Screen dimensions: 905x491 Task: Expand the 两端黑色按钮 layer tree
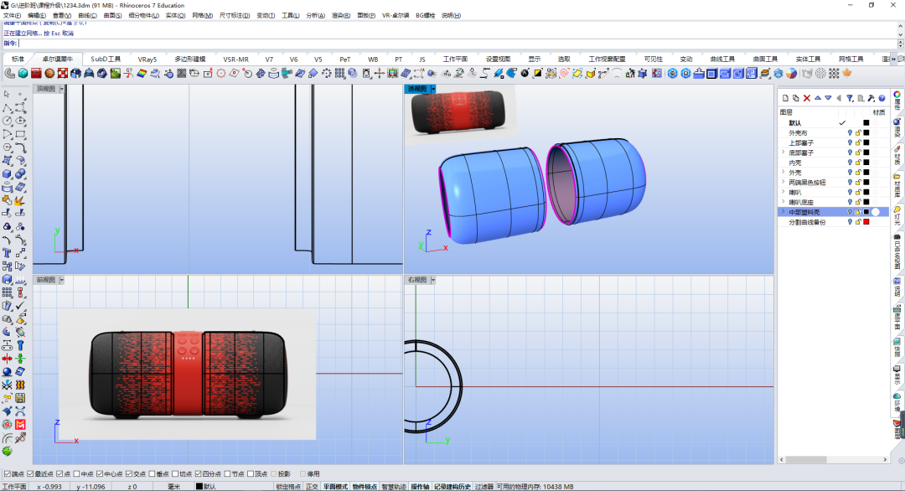[x=783, y=182]
